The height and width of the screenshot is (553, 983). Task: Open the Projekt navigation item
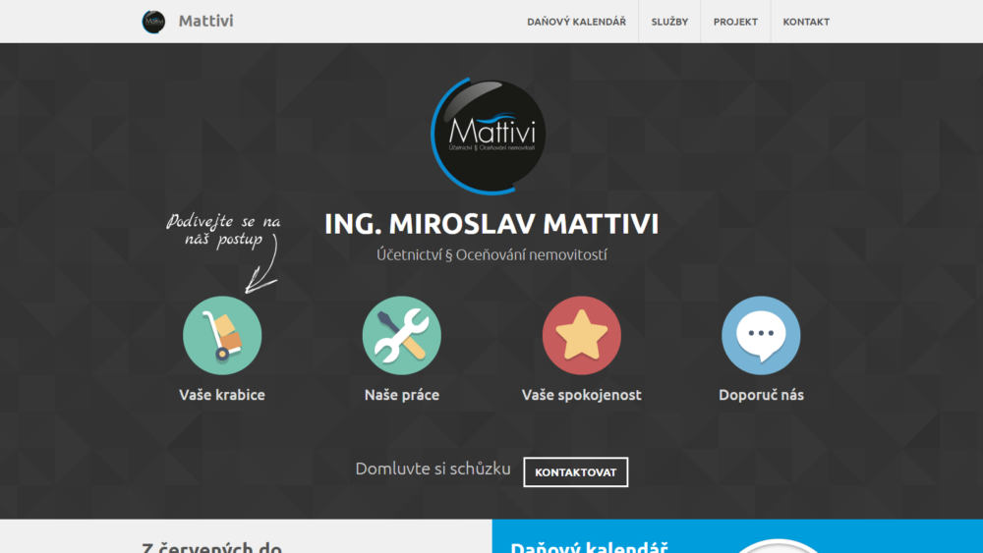point(735,22)
